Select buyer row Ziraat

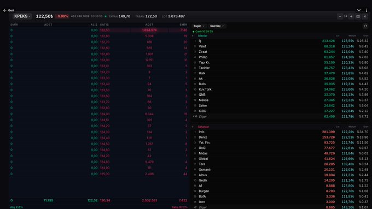click(281, 52)
